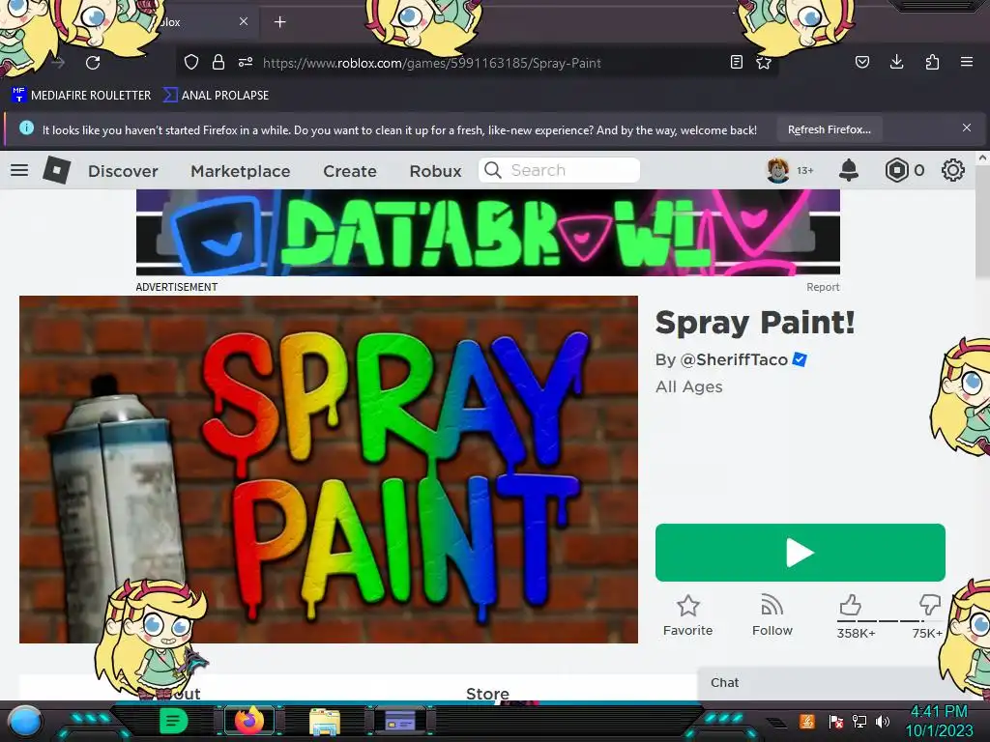Open the extensions puzzle icon

click(932, 62)
